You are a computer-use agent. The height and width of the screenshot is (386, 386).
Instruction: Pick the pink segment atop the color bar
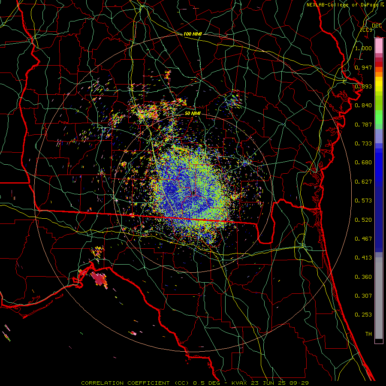[x=379, y=46]
